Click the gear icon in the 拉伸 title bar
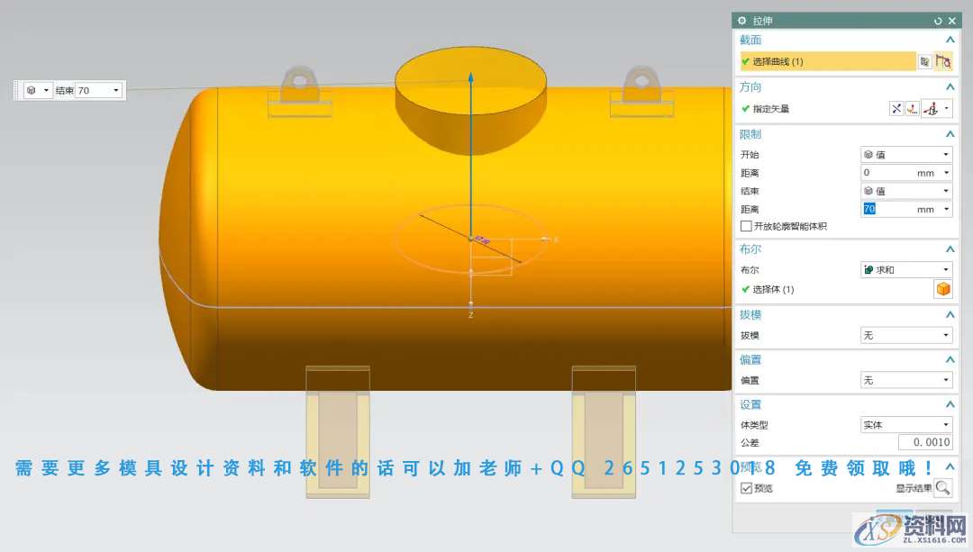Screen dimensions: 973x552 click(x=742, y=21)
